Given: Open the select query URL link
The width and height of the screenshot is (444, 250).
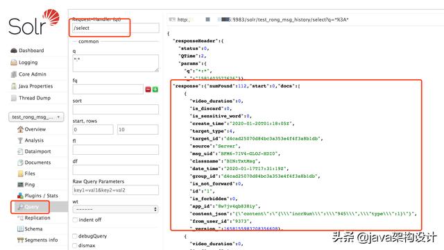Looking at the screenshot, I should (x=263, y=19).
